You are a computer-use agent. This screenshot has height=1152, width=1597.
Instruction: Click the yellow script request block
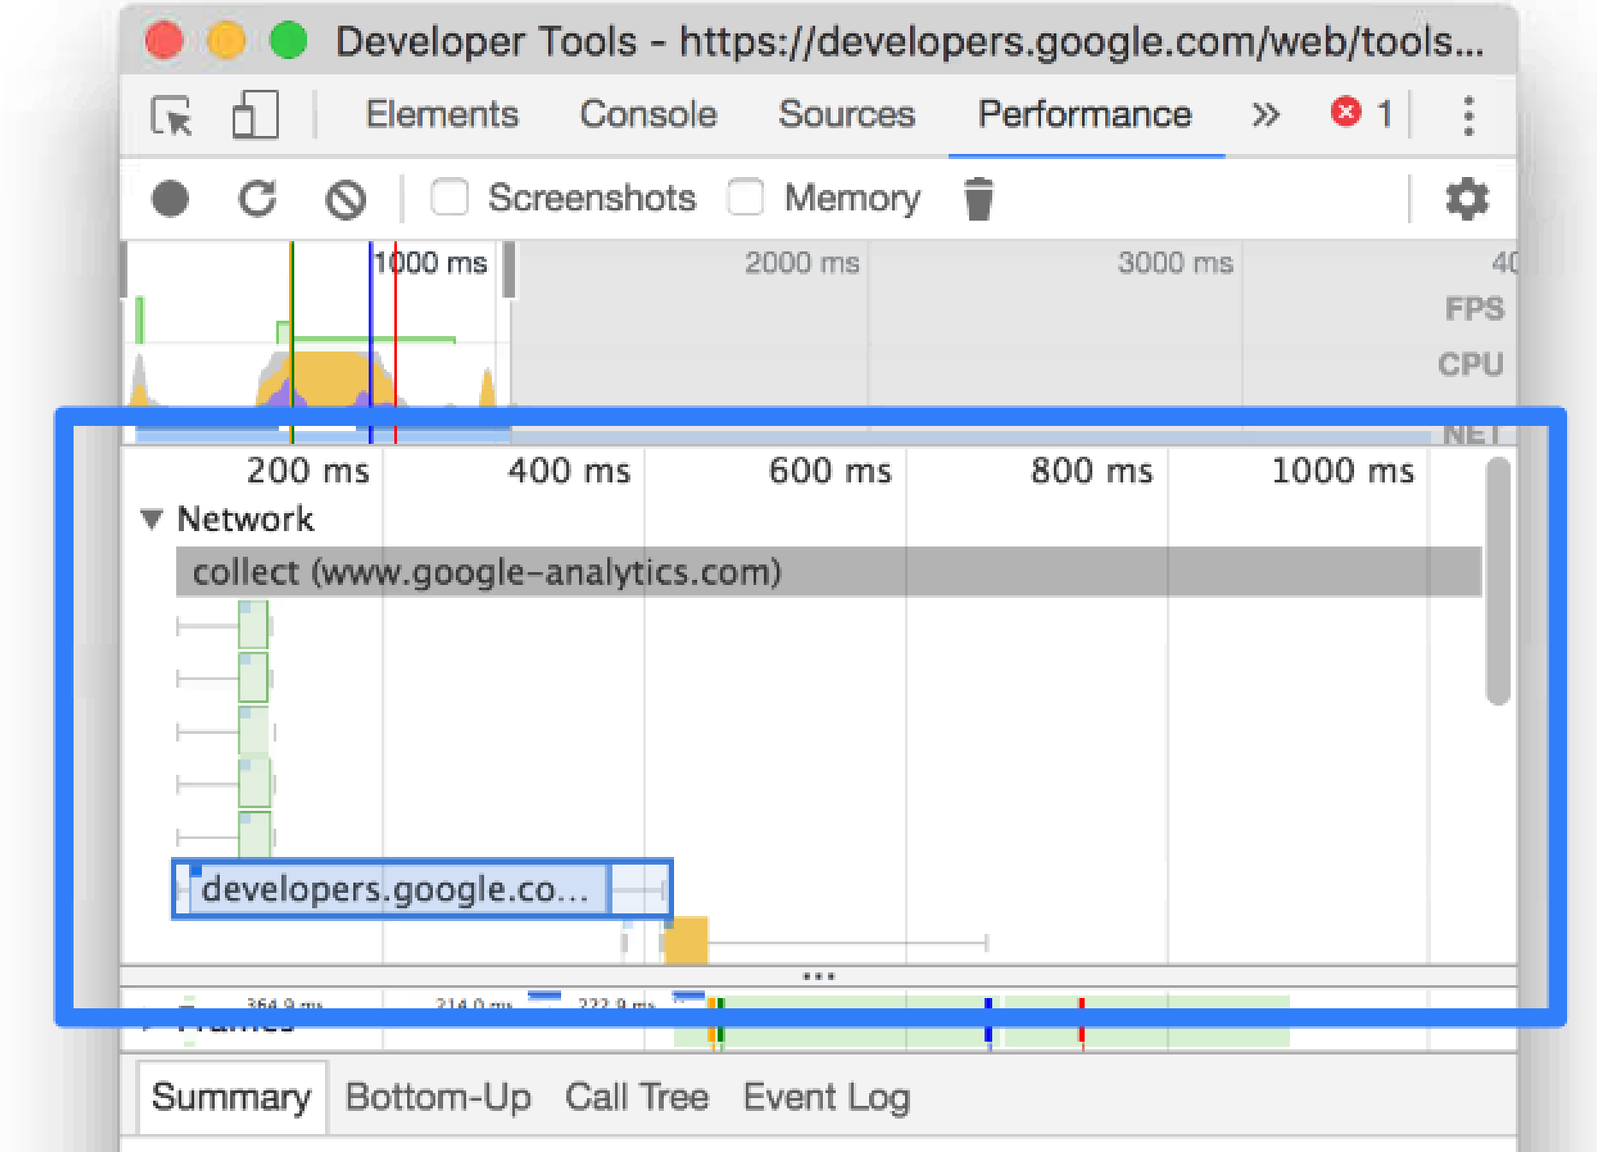point(686,940)
